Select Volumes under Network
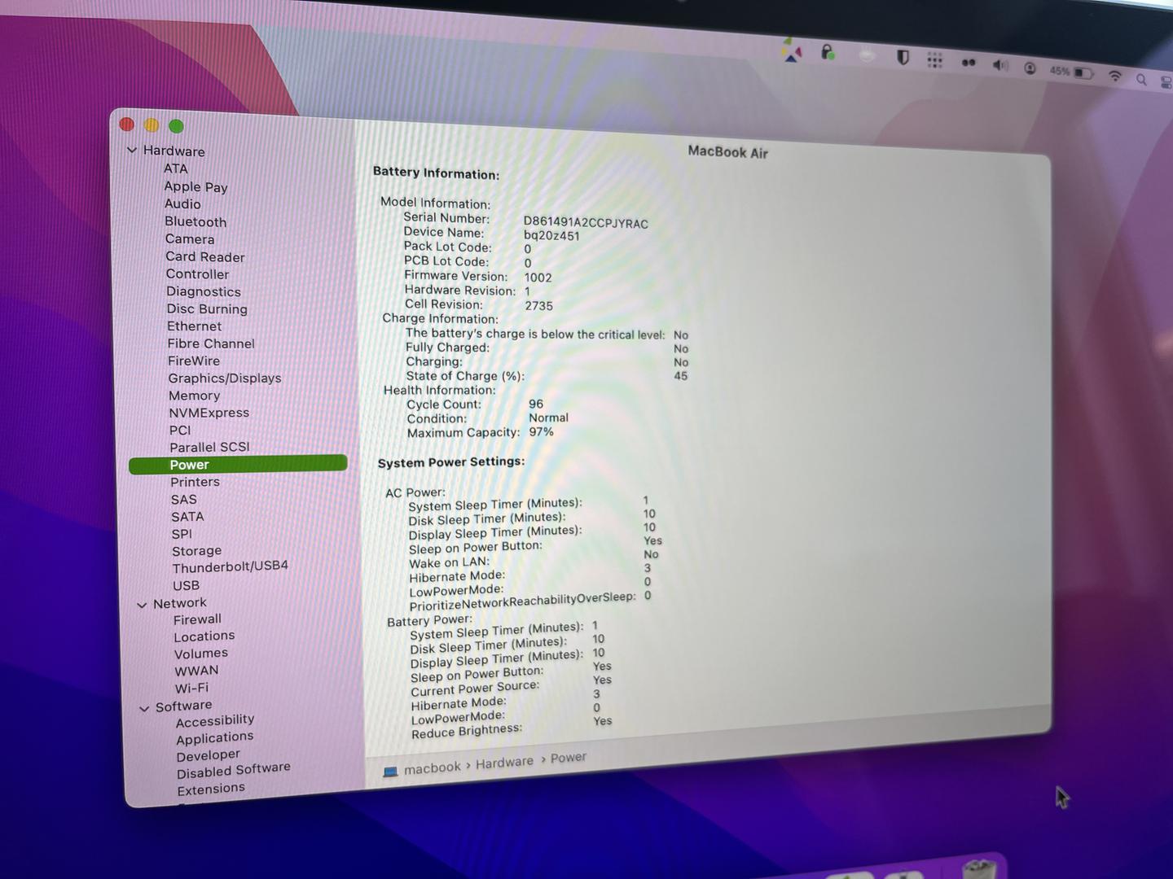Screen dimensions: 1173x879 coord(200,654)
